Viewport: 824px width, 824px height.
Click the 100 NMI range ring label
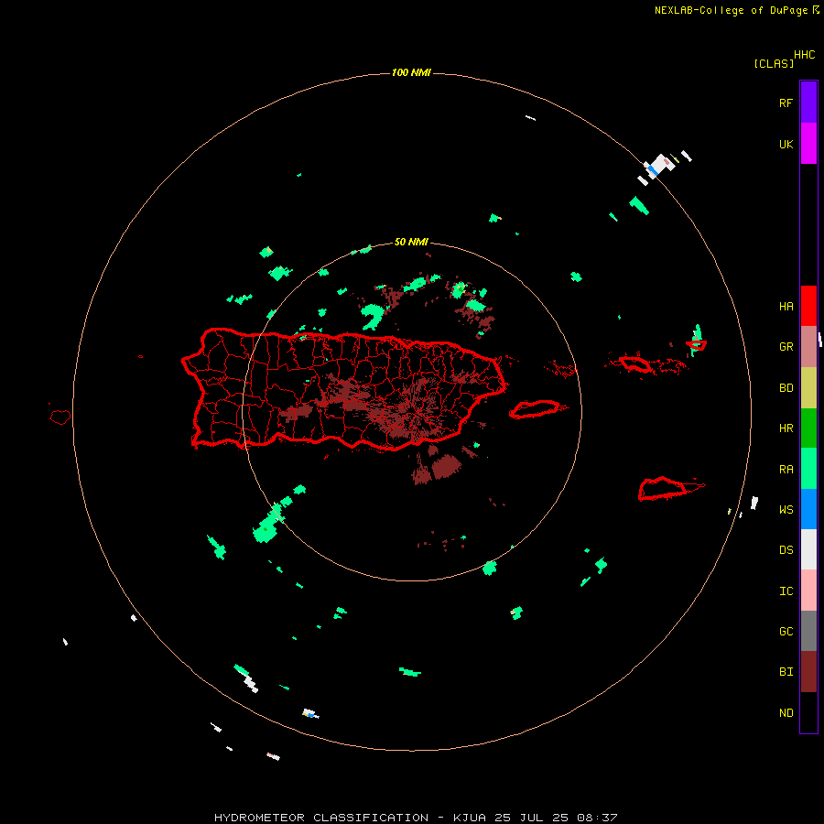pos(411,72)
